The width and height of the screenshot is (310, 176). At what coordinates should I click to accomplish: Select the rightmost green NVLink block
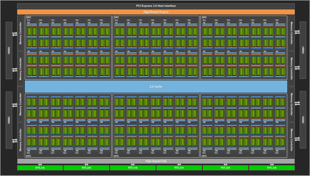click(x=272, y=168)
